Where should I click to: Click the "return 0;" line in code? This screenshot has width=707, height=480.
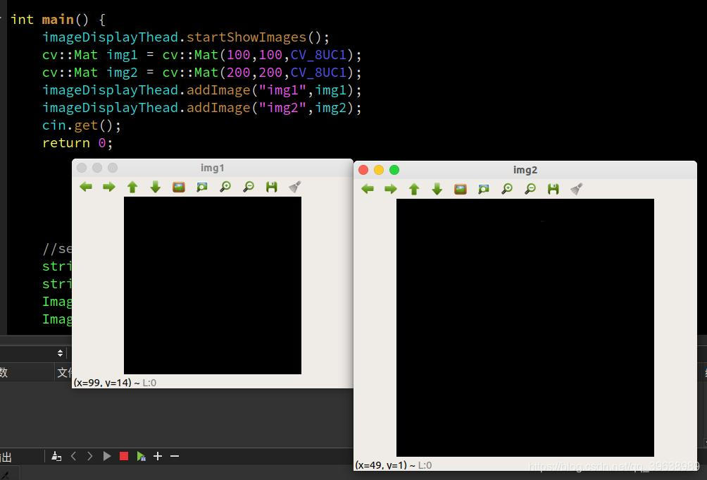coord(77,143)
